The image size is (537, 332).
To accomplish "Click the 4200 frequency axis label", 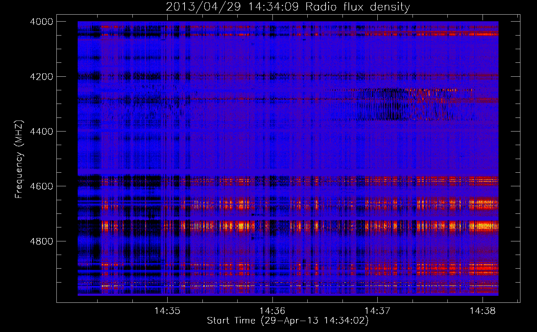I will [41, 76].
